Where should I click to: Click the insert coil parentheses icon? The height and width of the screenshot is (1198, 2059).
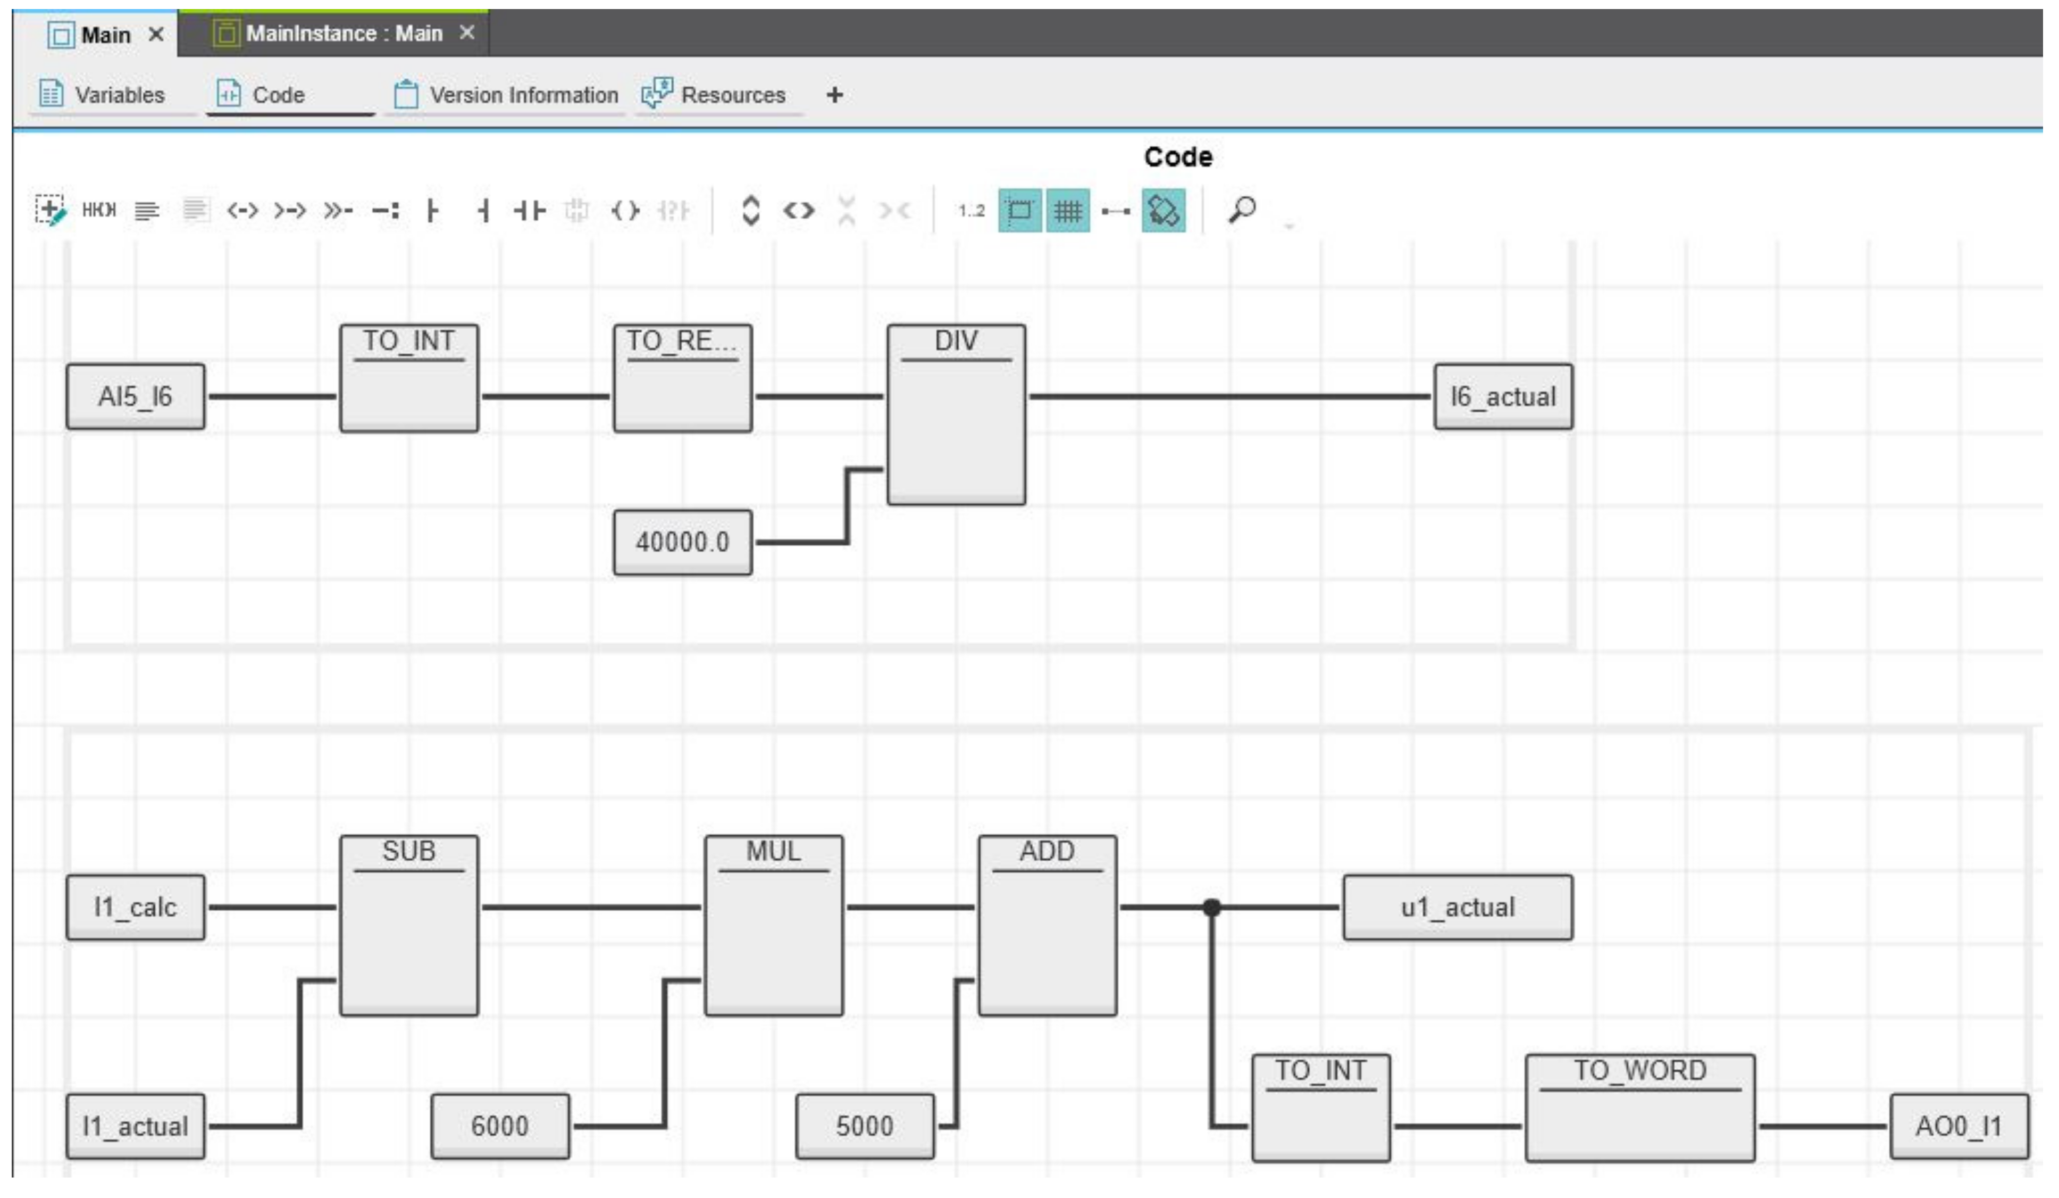(625, 211)
